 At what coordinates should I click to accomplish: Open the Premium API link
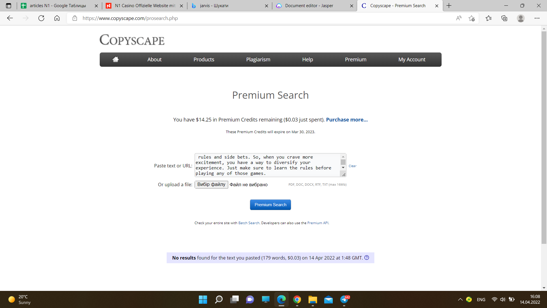[x=318, y=223]
